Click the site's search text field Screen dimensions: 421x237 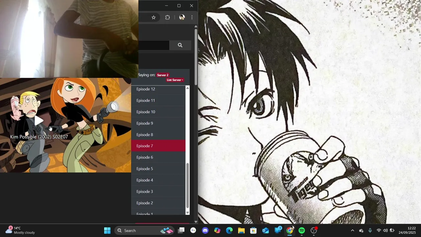(154, 45)
